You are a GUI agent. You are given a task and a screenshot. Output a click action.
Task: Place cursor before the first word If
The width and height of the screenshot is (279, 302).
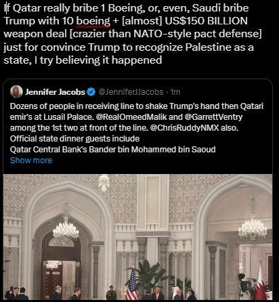5,8
